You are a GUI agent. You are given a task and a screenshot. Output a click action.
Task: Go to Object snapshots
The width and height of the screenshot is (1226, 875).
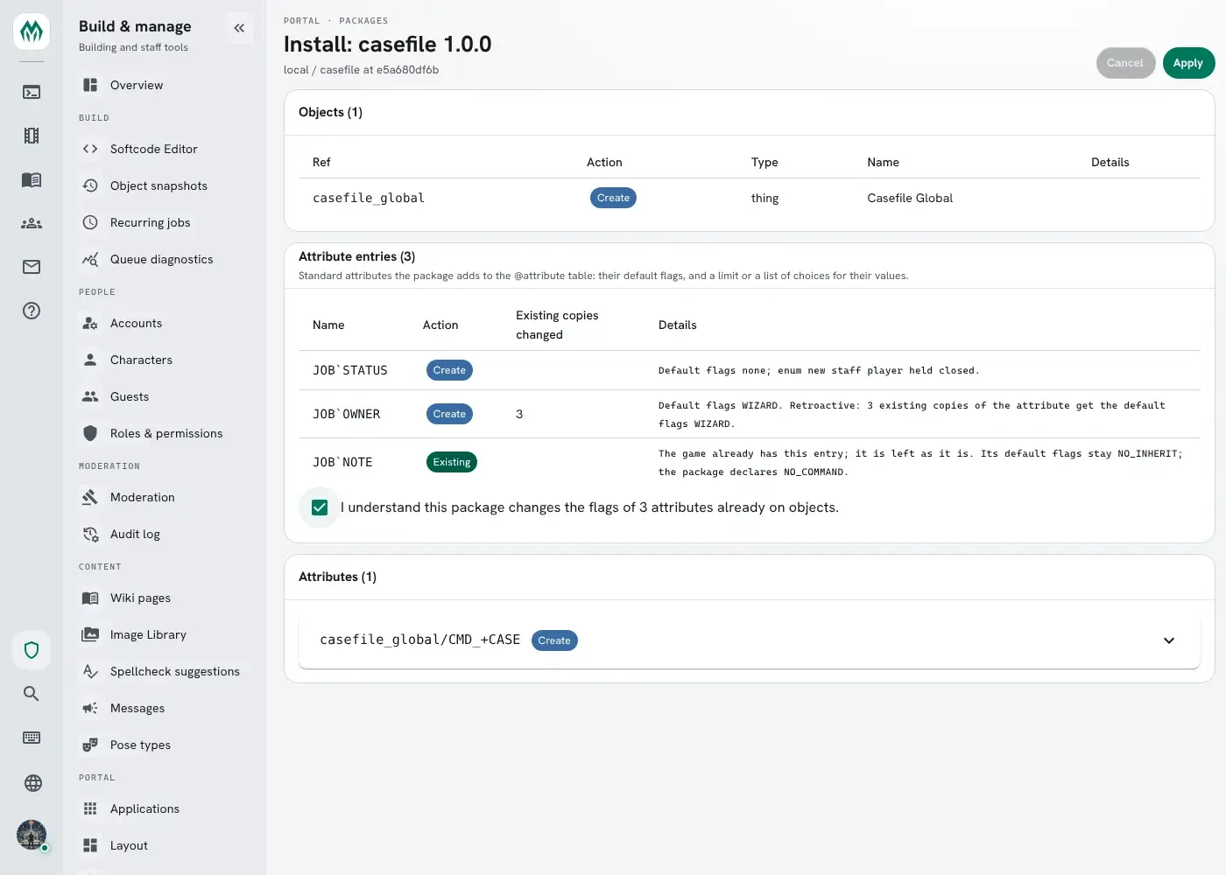[x=165, y=185]
